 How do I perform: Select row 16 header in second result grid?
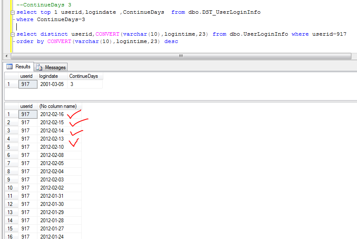click(x=12, y=236)
